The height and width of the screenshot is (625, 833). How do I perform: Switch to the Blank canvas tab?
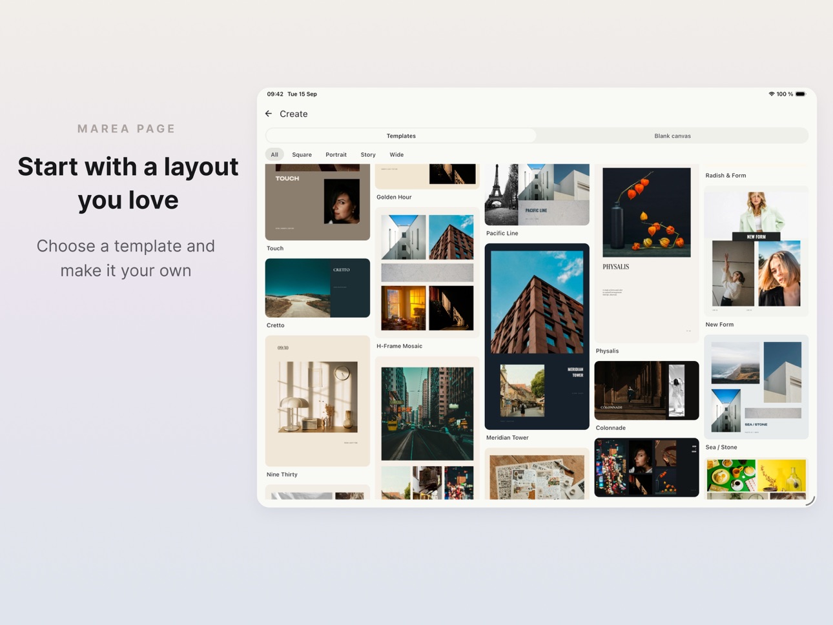[672, 136]
